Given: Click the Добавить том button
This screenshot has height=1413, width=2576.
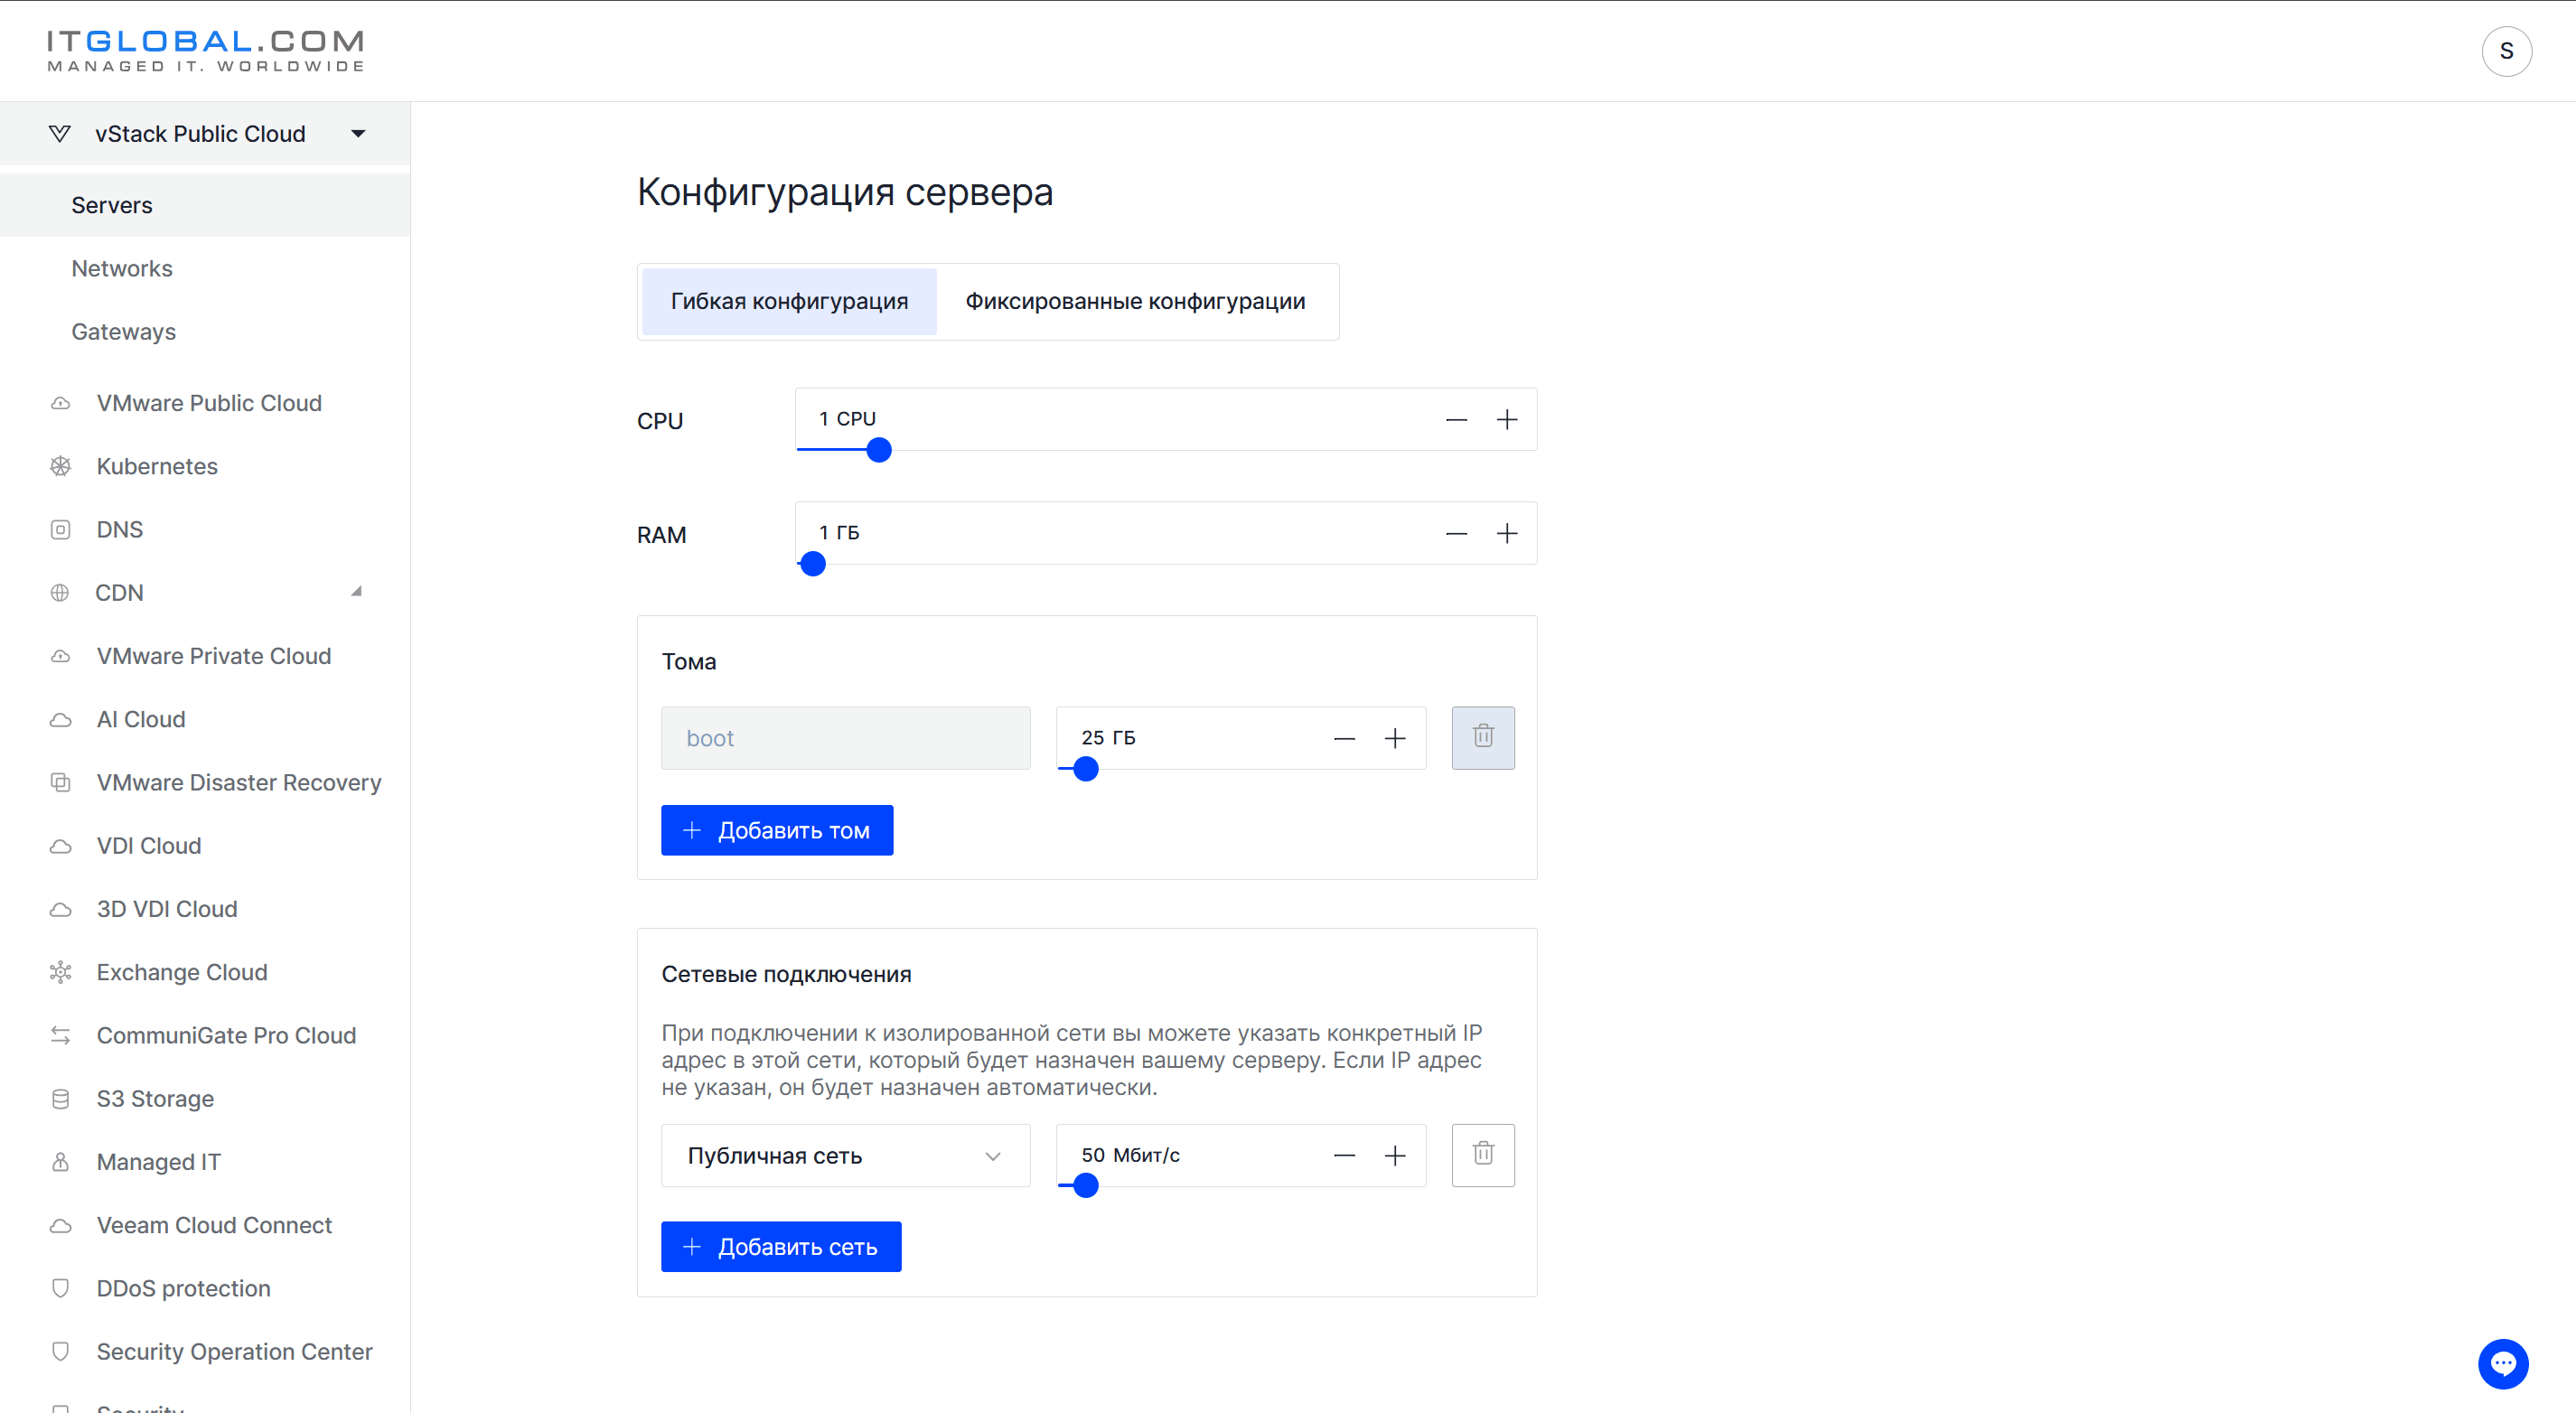Looking at the screenshot, I should 776,830.
